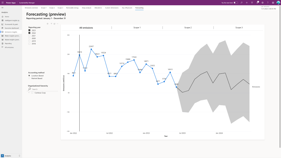Select the Market Based accounting method
Screen dimensions: 281x158
tap(29, 78)
